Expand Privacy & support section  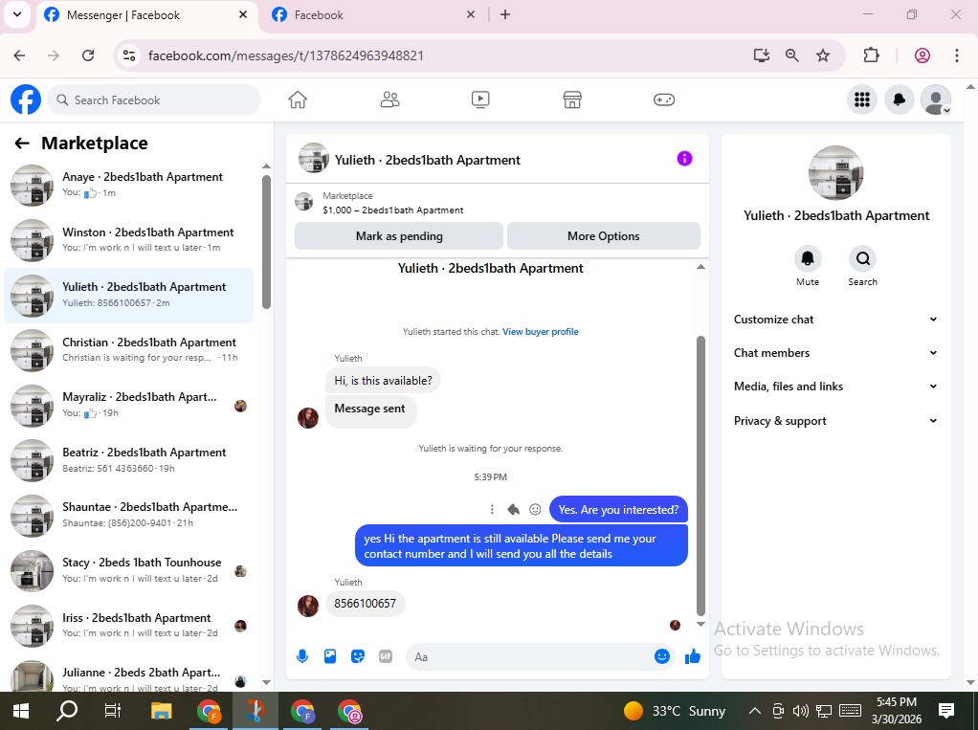835,421
